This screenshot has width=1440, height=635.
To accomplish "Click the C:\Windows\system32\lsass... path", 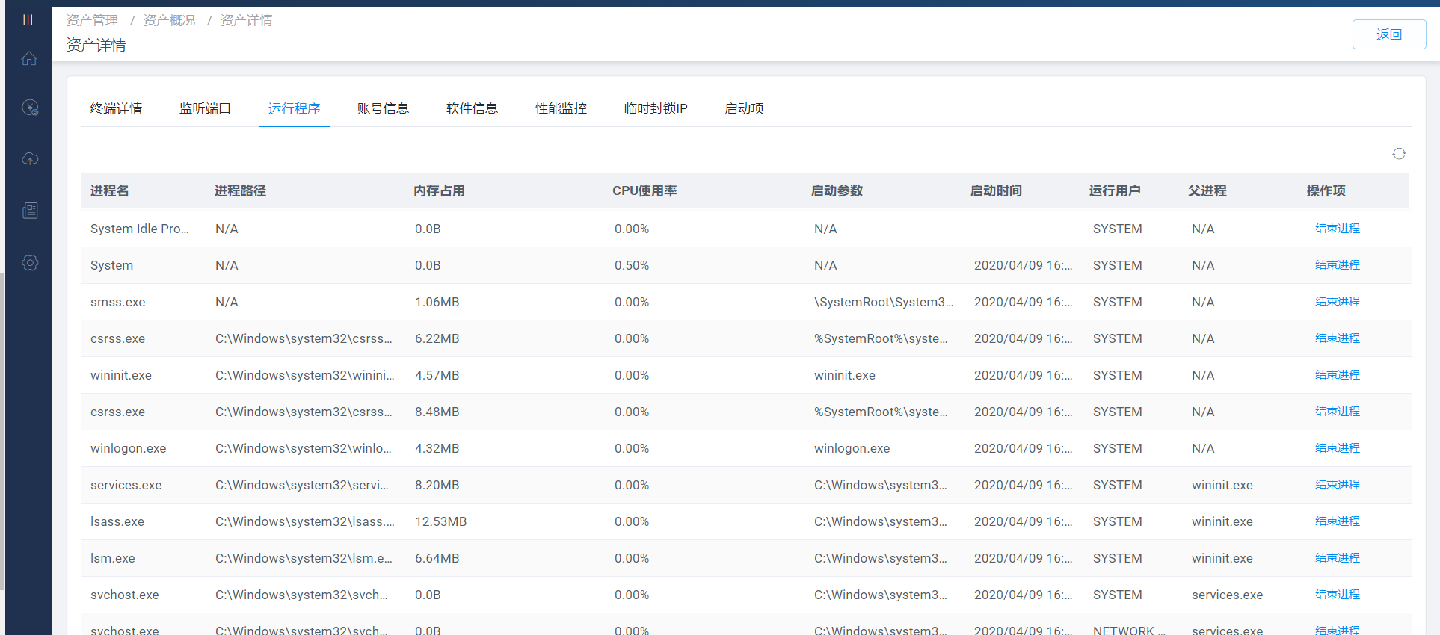I will pos(305,521).
